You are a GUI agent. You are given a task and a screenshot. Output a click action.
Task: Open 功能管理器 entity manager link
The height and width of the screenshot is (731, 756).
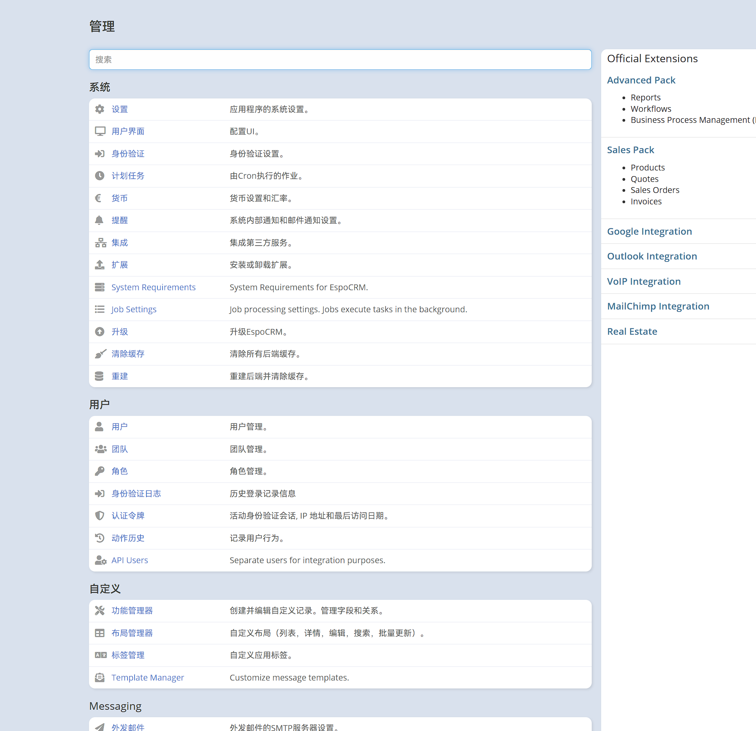click(132, 610)
